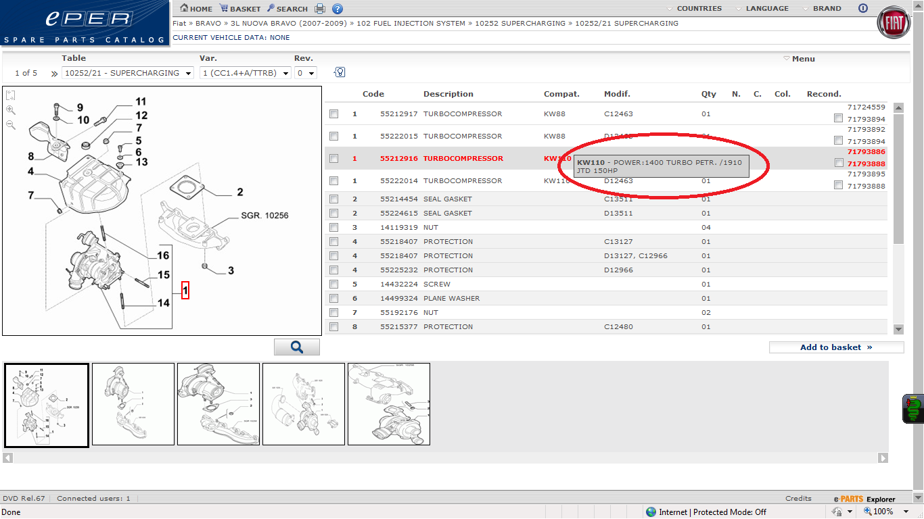Tick checkbox for seal gasket 55214454
Screen dimensions: 924x519
click(x=333, y=199)
